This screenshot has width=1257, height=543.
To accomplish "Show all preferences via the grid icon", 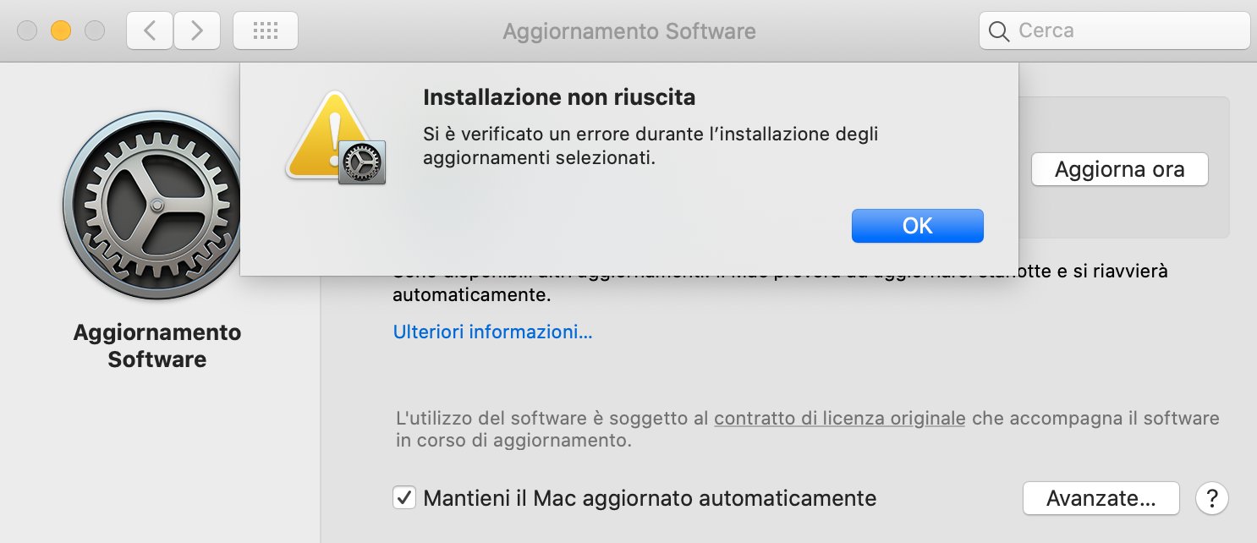I will [x=265, y=31].
